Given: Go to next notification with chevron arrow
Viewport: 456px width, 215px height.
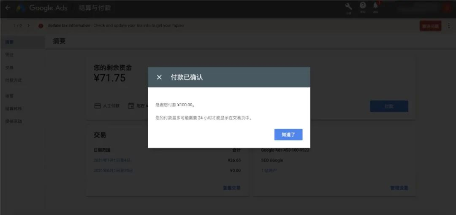Looking at the screenshot, I should [29, 26].
